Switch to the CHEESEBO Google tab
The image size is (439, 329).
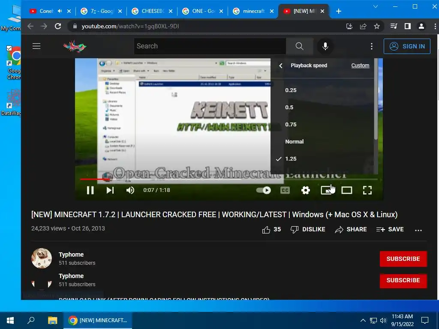(x=152, y=11)
